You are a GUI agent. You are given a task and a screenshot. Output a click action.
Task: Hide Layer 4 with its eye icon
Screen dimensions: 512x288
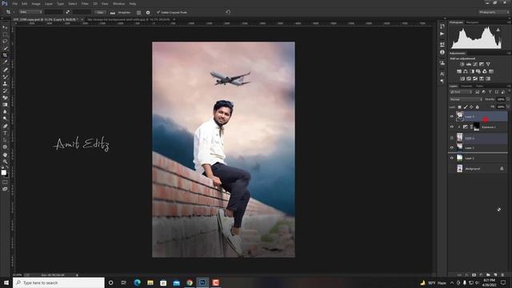pyautogui.click(x=452, y=117)
